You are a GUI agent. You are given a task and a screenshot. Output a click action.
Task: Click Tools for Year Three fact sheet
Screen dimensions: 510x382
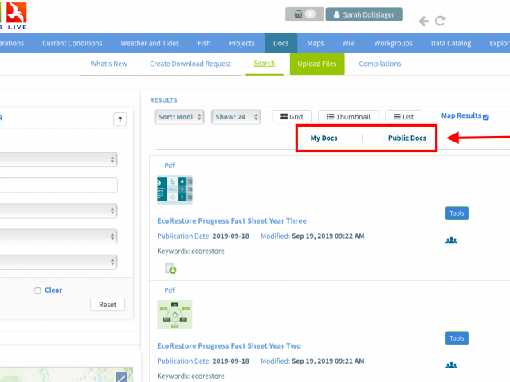(x=457, y=213)
